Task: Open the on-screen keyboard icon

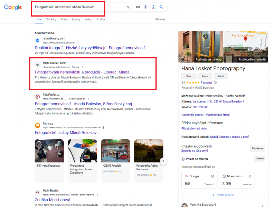Action: pyautogui.click(x=138, y=7)
